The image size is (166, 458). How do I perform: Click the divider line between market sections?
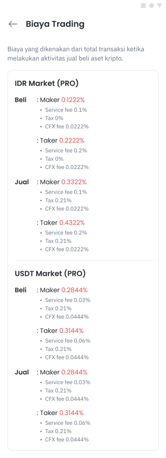click(84, 260)
